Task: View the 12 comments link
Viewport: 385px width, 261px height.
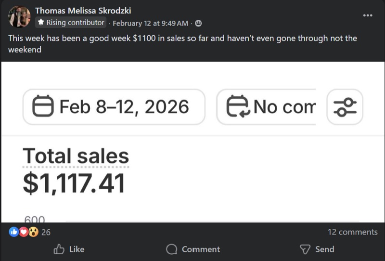Action: tap(352, 232)
